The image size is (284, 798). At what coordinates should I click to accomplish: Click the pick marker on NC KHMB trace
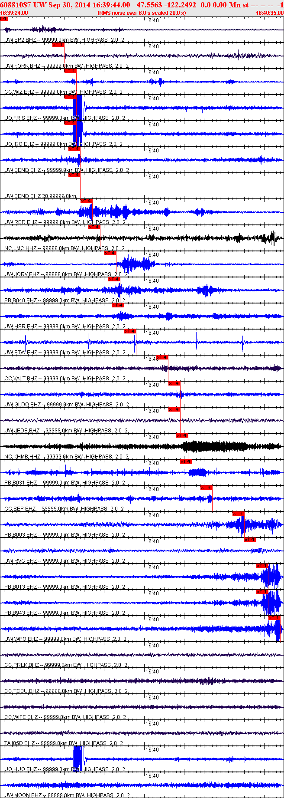point(182,435)
